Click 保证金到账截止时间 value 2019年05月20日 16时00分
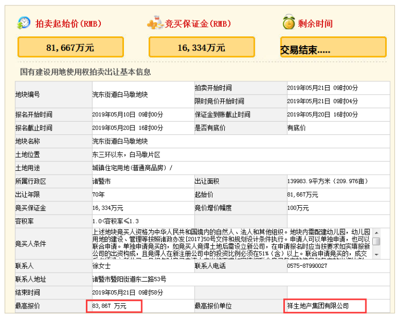The width and height of the screenshot is (397, 316). (x=322, y=115)
